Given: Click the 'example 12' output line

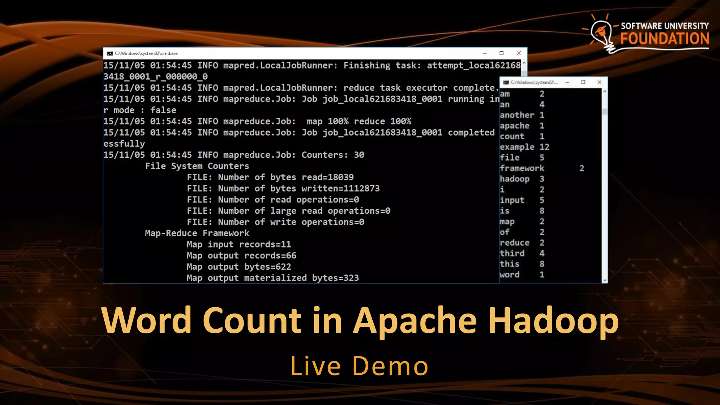Looking at the screenshot, I should (x=524, y=147).
